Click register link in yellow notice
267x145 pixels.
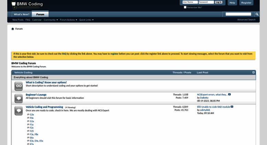pyautogui.click(x=114, y=54)
